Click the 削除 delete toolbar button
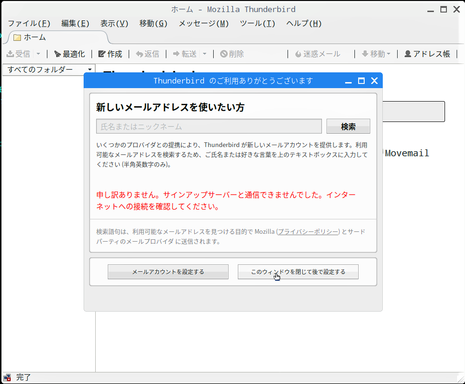The image size is (465, 384). (x=232, y=54)
